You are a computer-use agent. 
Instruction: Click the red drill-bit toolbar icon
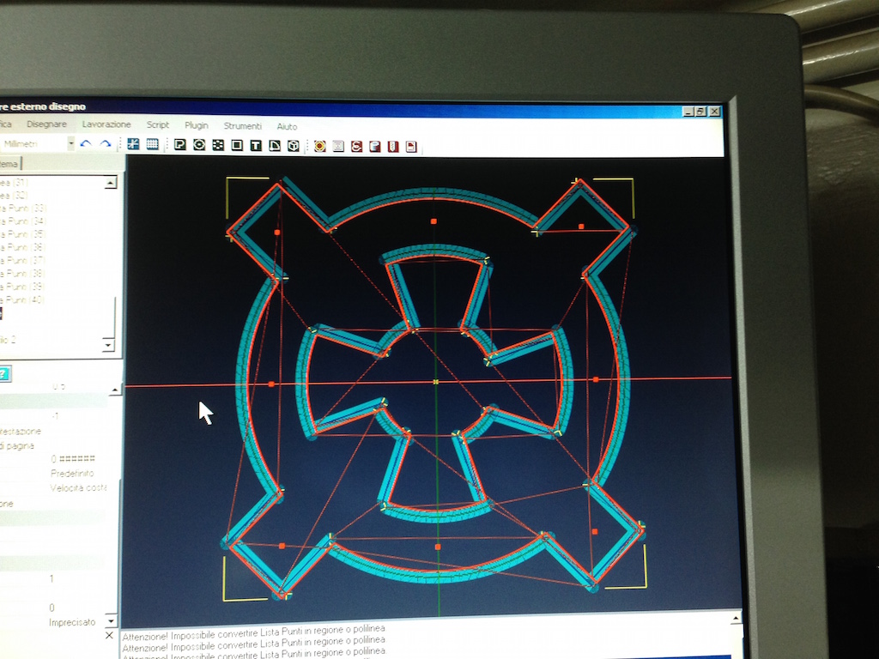[393, 148]
